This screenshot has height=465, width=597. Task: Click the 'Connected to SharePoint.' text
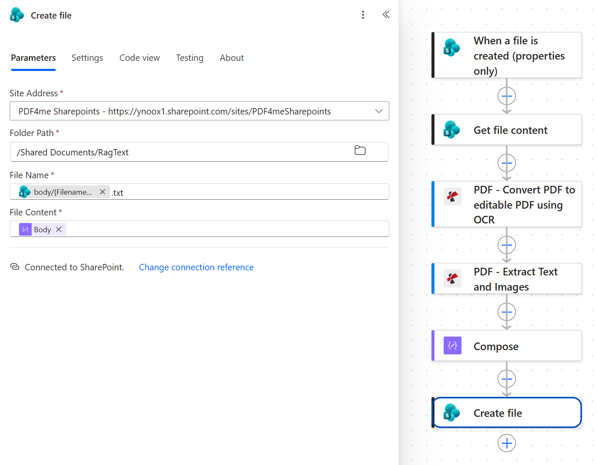coord(74,267)
